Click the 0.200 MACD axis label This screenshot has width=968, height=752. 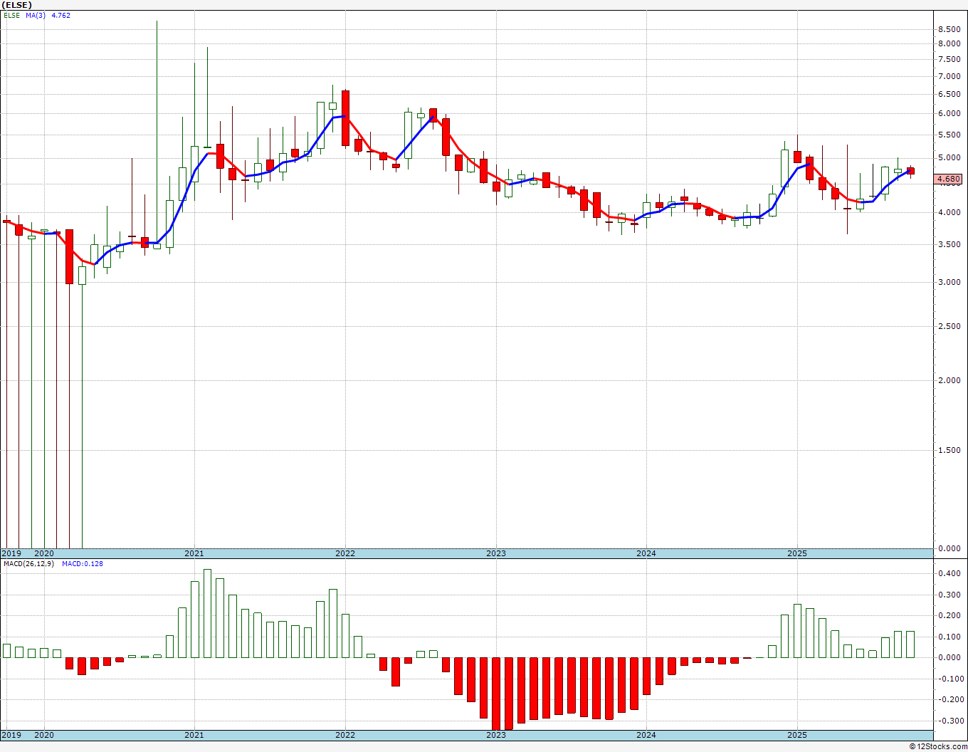click(x=949, y=616)
